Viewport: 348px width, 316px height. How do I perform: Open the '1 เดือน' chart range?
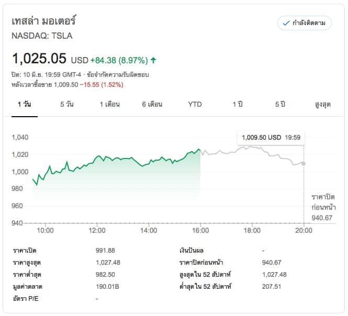click(x=110, y=104)
